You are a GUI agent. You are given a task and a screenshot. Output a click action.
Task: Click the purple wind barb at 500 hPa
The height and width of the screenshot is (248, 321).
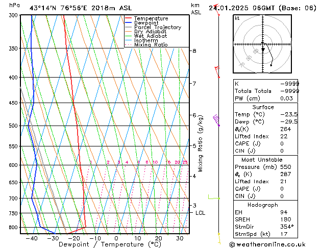216,120
